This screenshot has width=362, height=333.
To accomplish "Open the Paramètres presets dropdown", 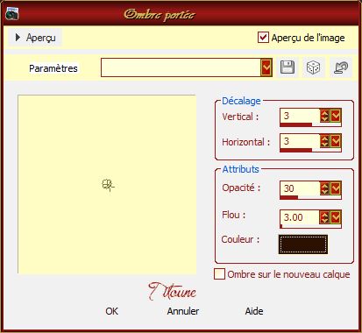I will pos(266,67).
